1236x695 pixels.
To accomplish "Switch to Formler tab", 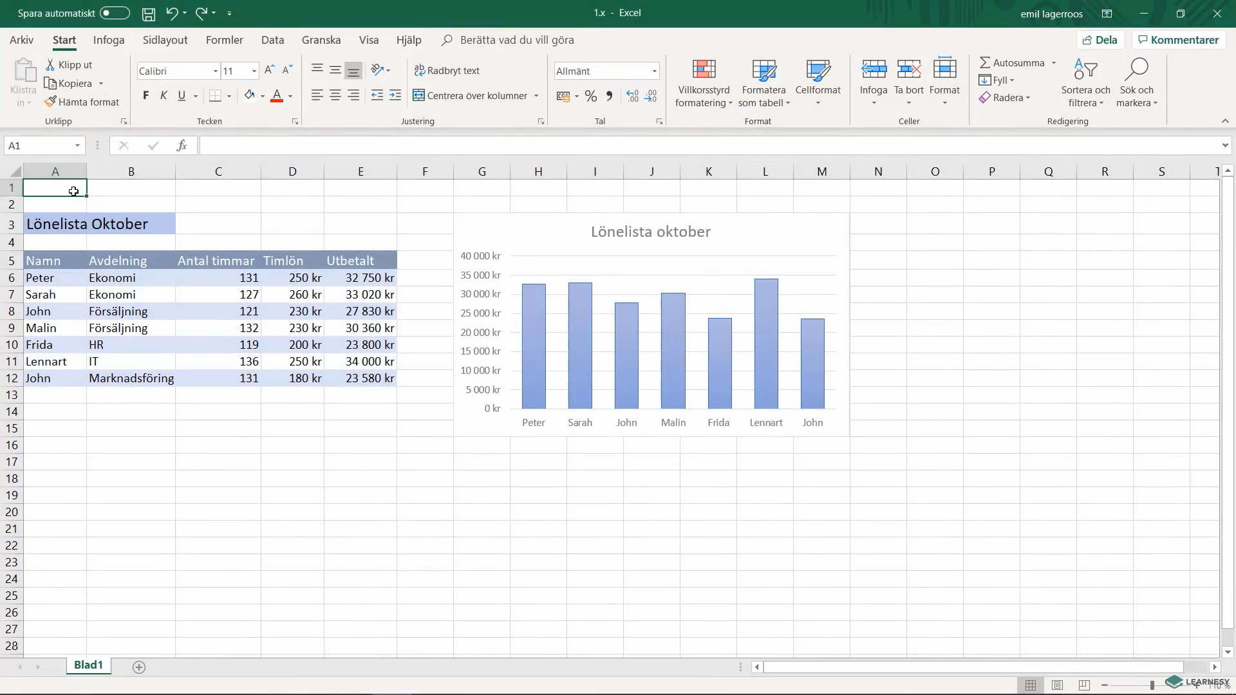I will 225,40.
